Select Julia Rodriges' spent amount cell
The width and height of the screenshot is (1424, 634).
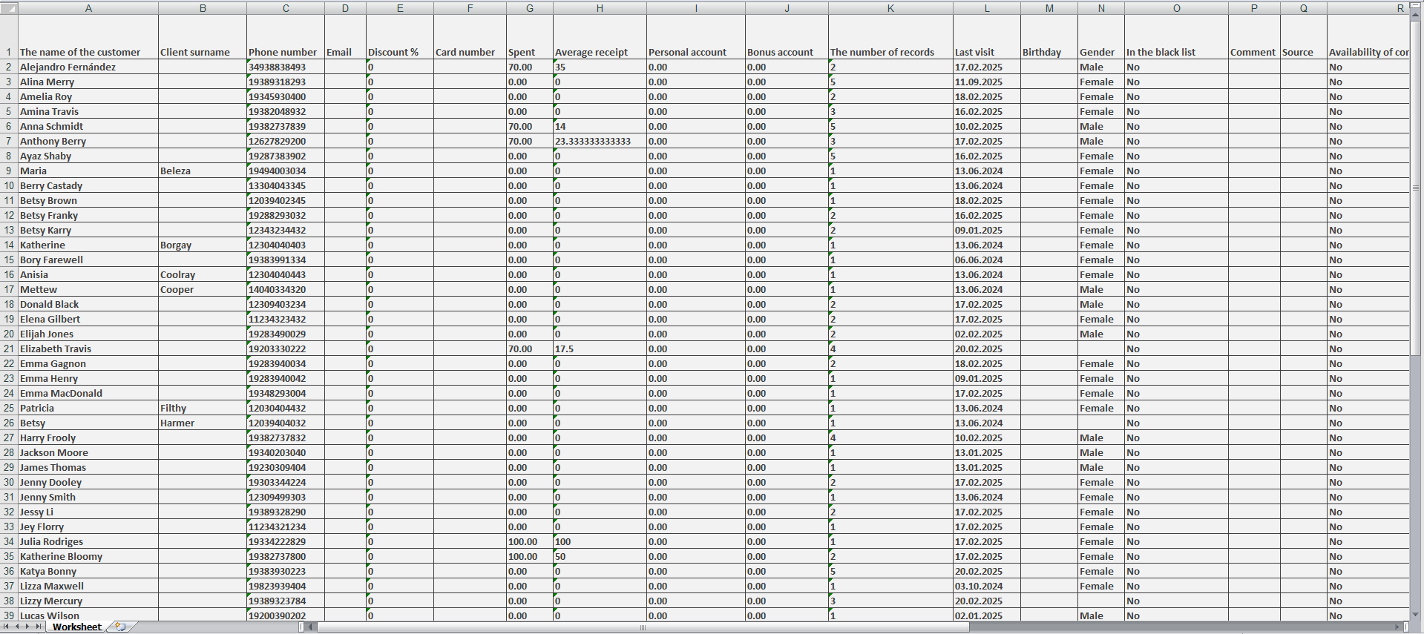pos(529,541)
